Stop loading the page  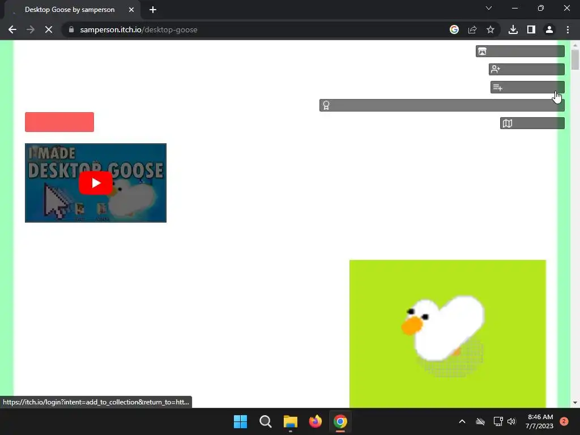(49, 29)
